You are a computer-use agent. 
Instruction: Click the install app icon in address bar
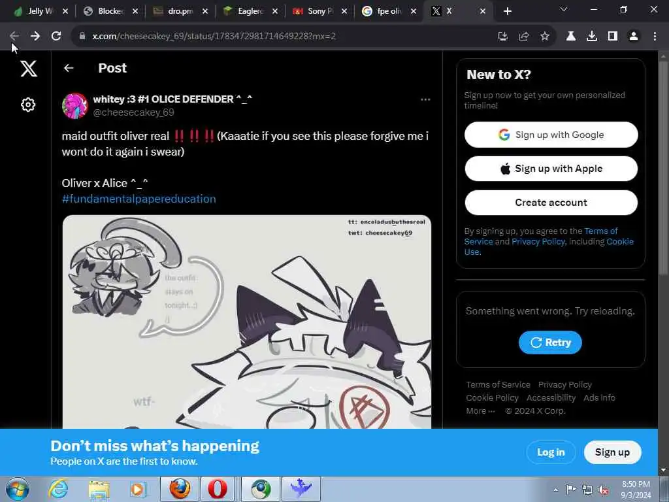tap(503, 37)
